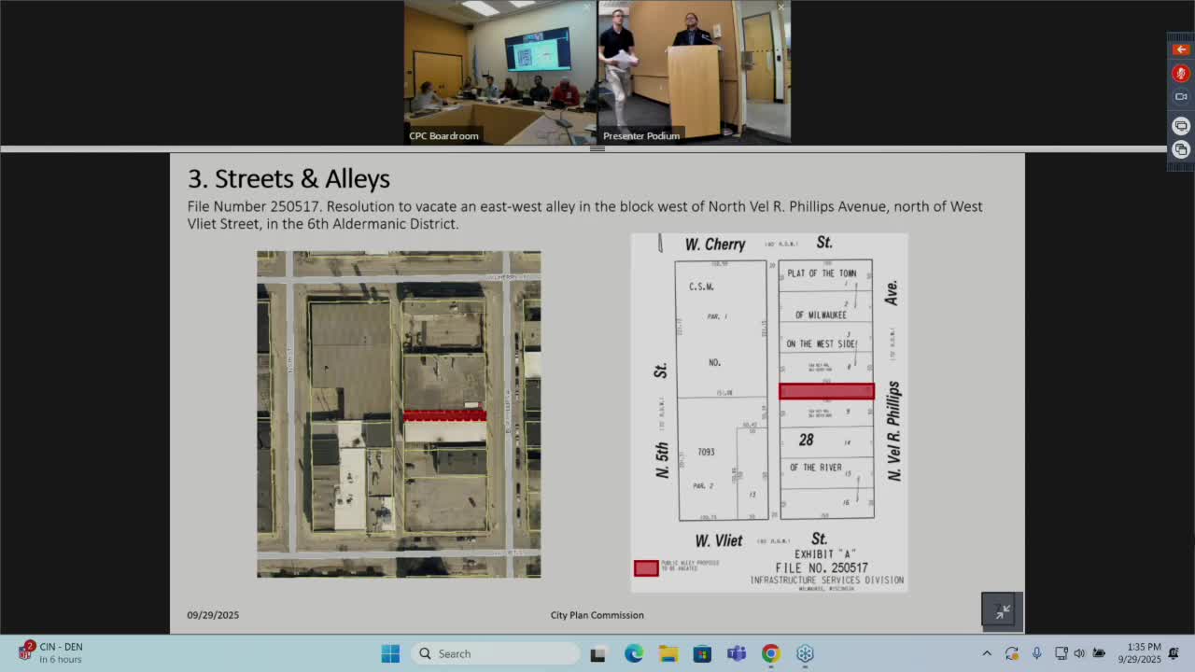1195x672 pixels.
Task: Click the screen share icon in the meeting sidebar
Action: (x=1180, y=125)
